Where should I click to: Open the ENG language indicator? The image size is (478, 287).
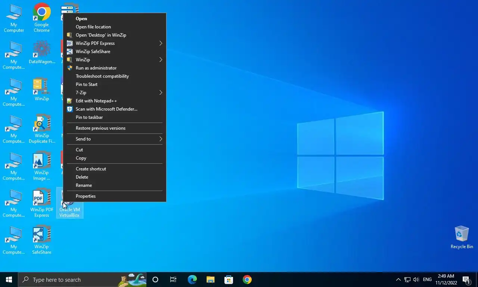(427, 280)
